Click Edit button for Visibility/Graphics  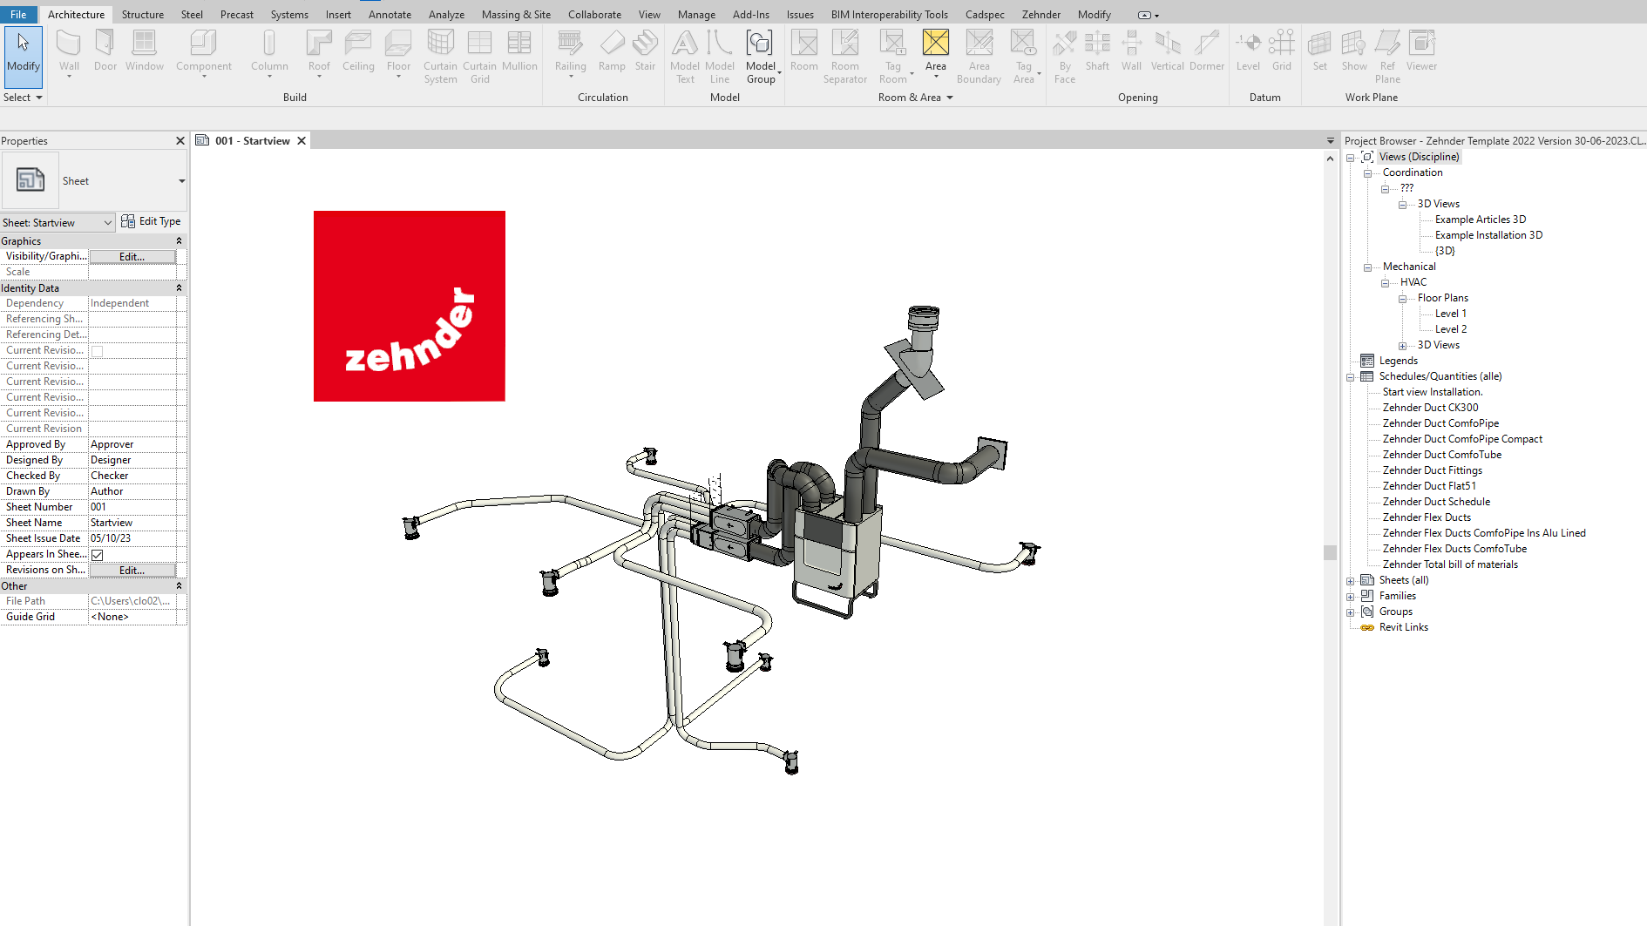132,257
